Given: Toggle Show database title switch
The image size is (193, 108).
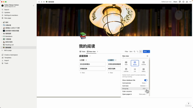Looking at the screenshot, I should (146, 80).
